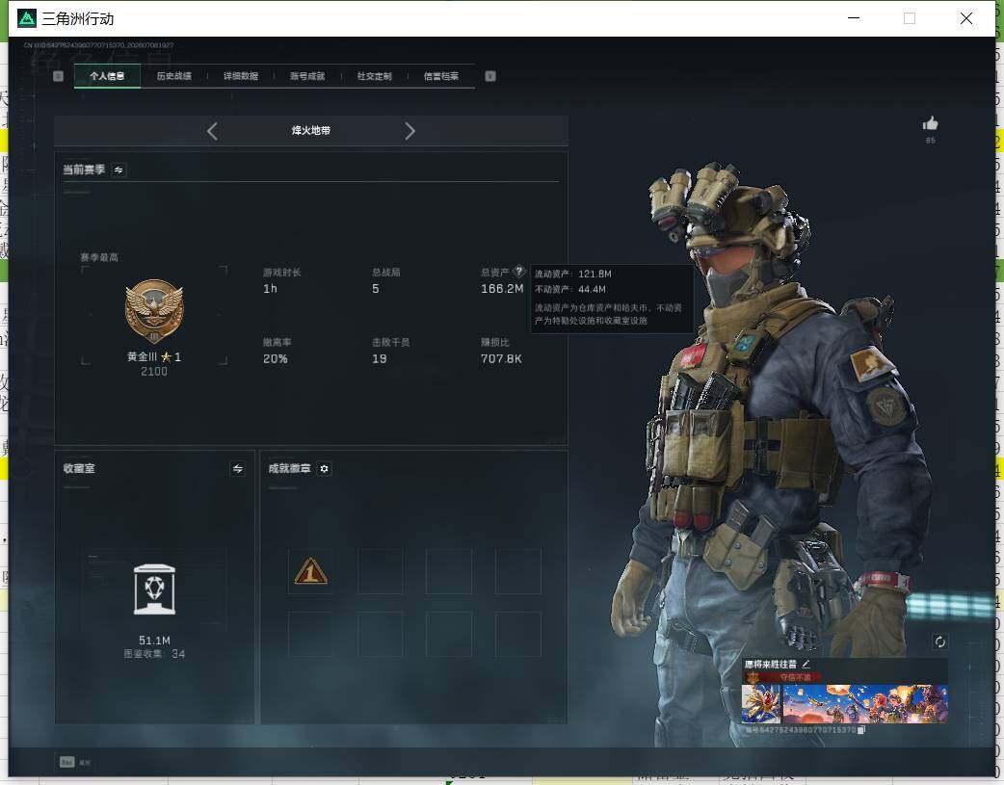Click the 总战局 value 5

[376, 289]
